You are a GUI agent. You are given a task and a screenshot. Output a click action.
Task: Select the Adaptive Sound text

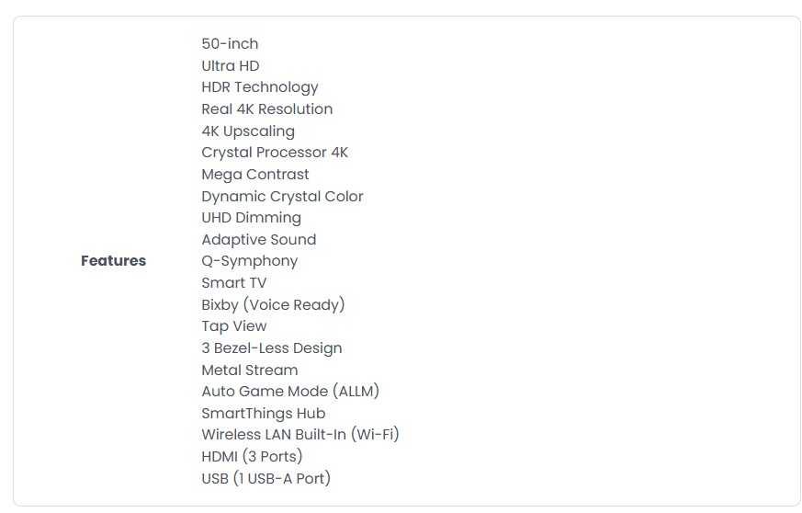(259, 240)
